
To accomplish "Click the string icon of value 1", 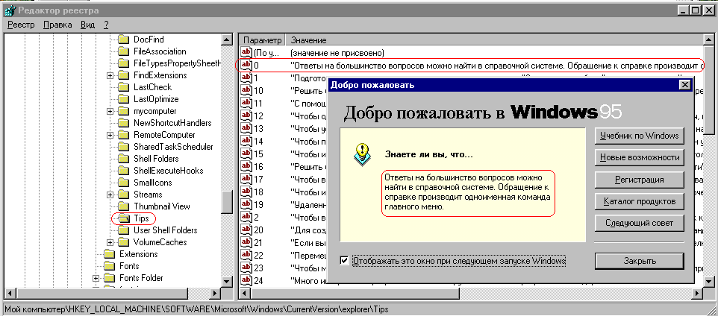I will click(x=247, y=78).
